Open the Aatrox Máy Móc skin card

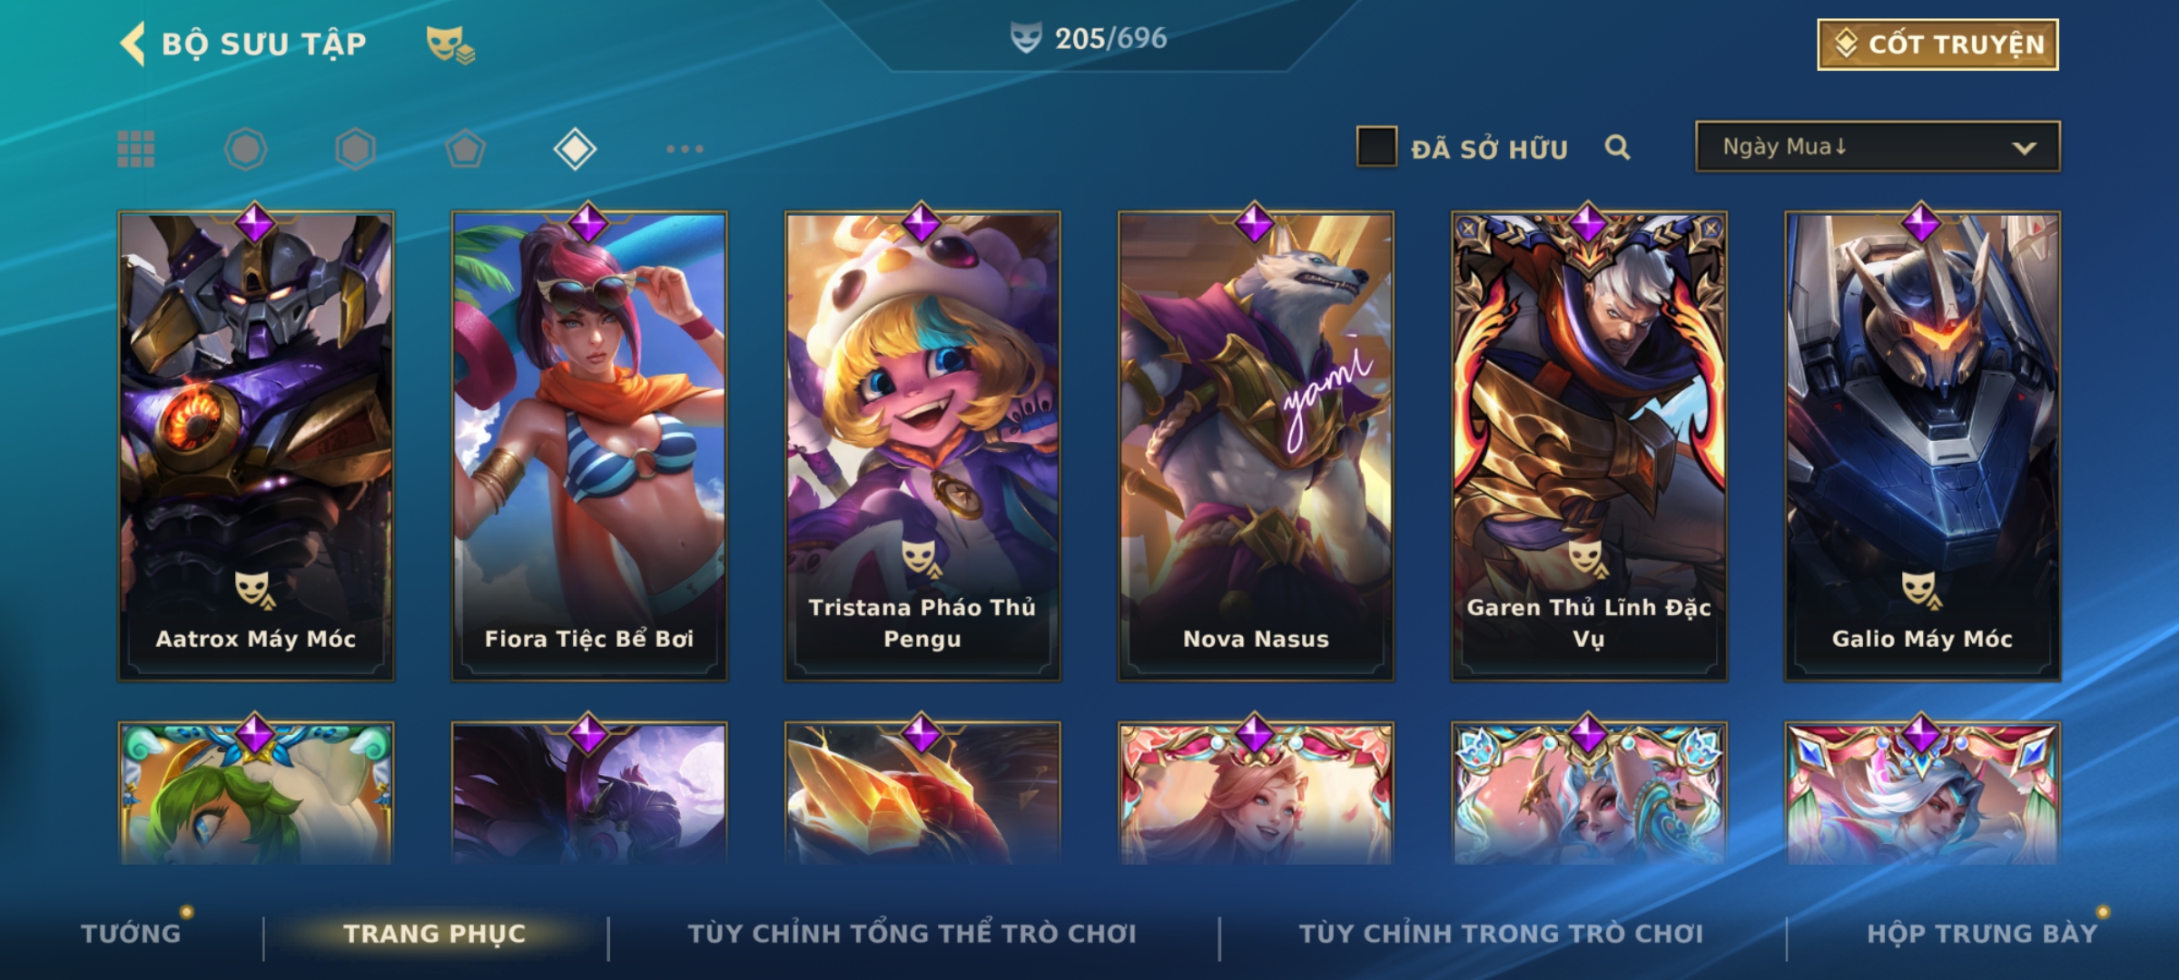[256, 446]
